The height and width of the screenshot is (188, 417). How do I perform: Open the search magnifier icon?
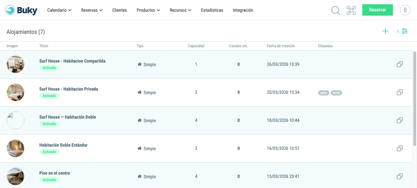coord(336,10)
